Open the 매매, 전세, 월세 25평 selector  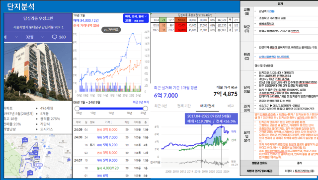[136, 18]
